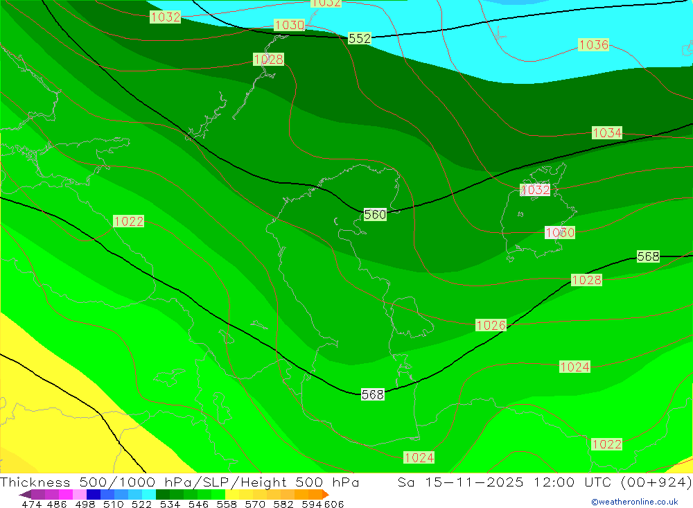693x508 pixels.
Task: Click the 1026 pressure isobar label
Action: click(491, 326)
